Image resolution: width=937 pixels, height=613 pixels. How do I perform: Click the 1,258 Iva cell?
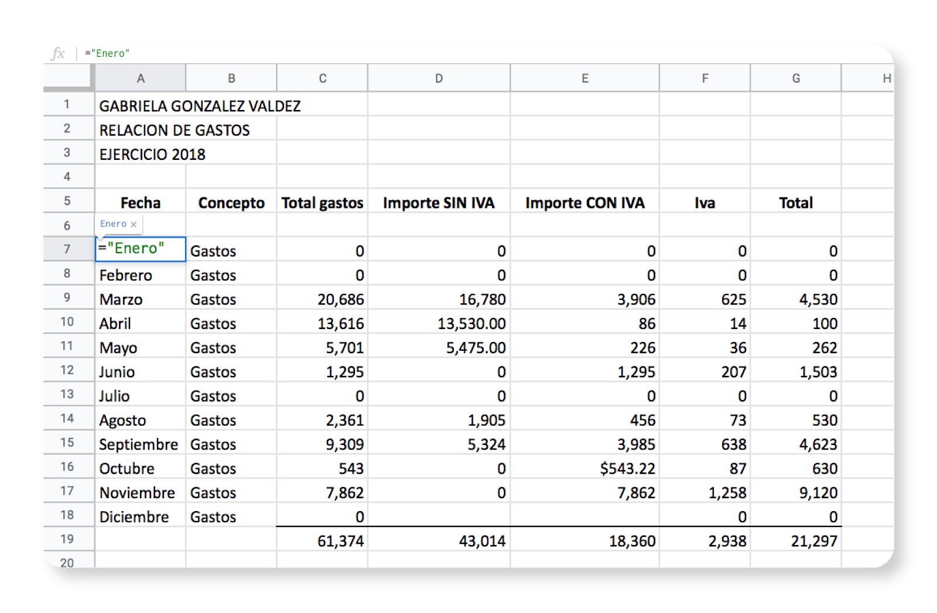[x=705, y=492]
